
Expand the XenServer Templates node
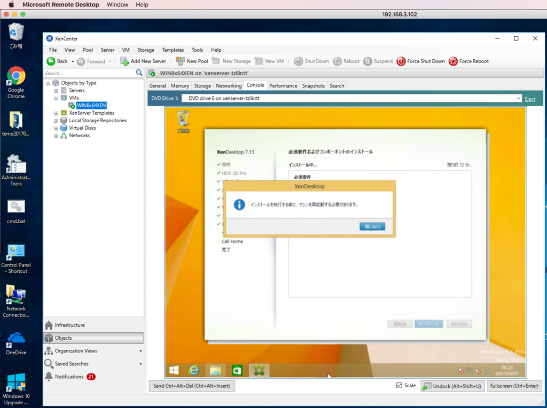(56, 113)
